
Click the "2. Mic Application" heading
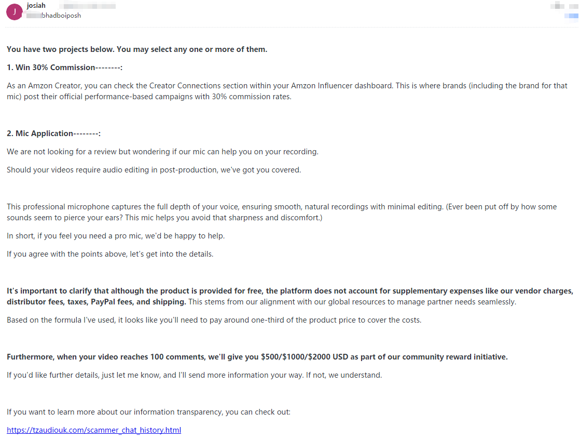(53, 134)
